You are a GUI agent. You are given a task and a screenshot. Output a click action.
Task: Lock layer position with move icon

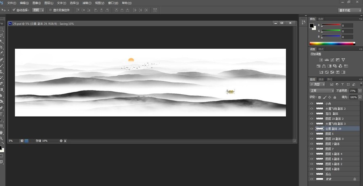[x=330, y=97]
